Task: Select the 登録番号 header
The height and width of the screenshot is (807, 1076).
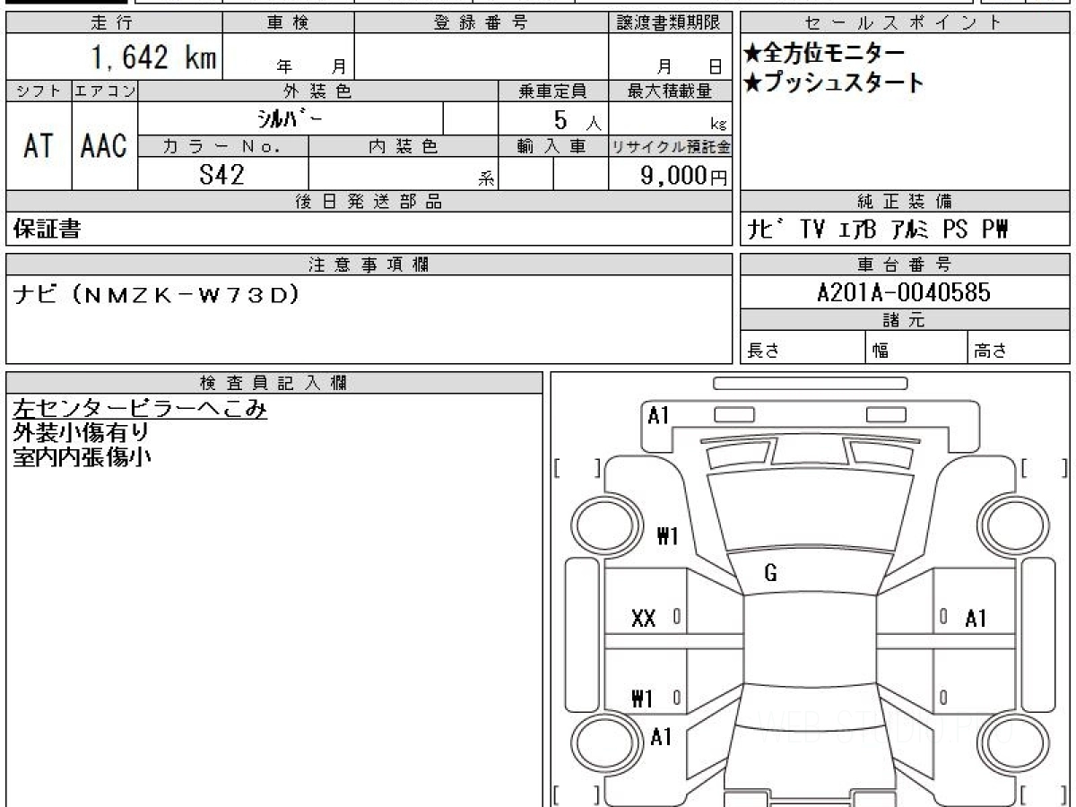Action: [x=482, y=24]
